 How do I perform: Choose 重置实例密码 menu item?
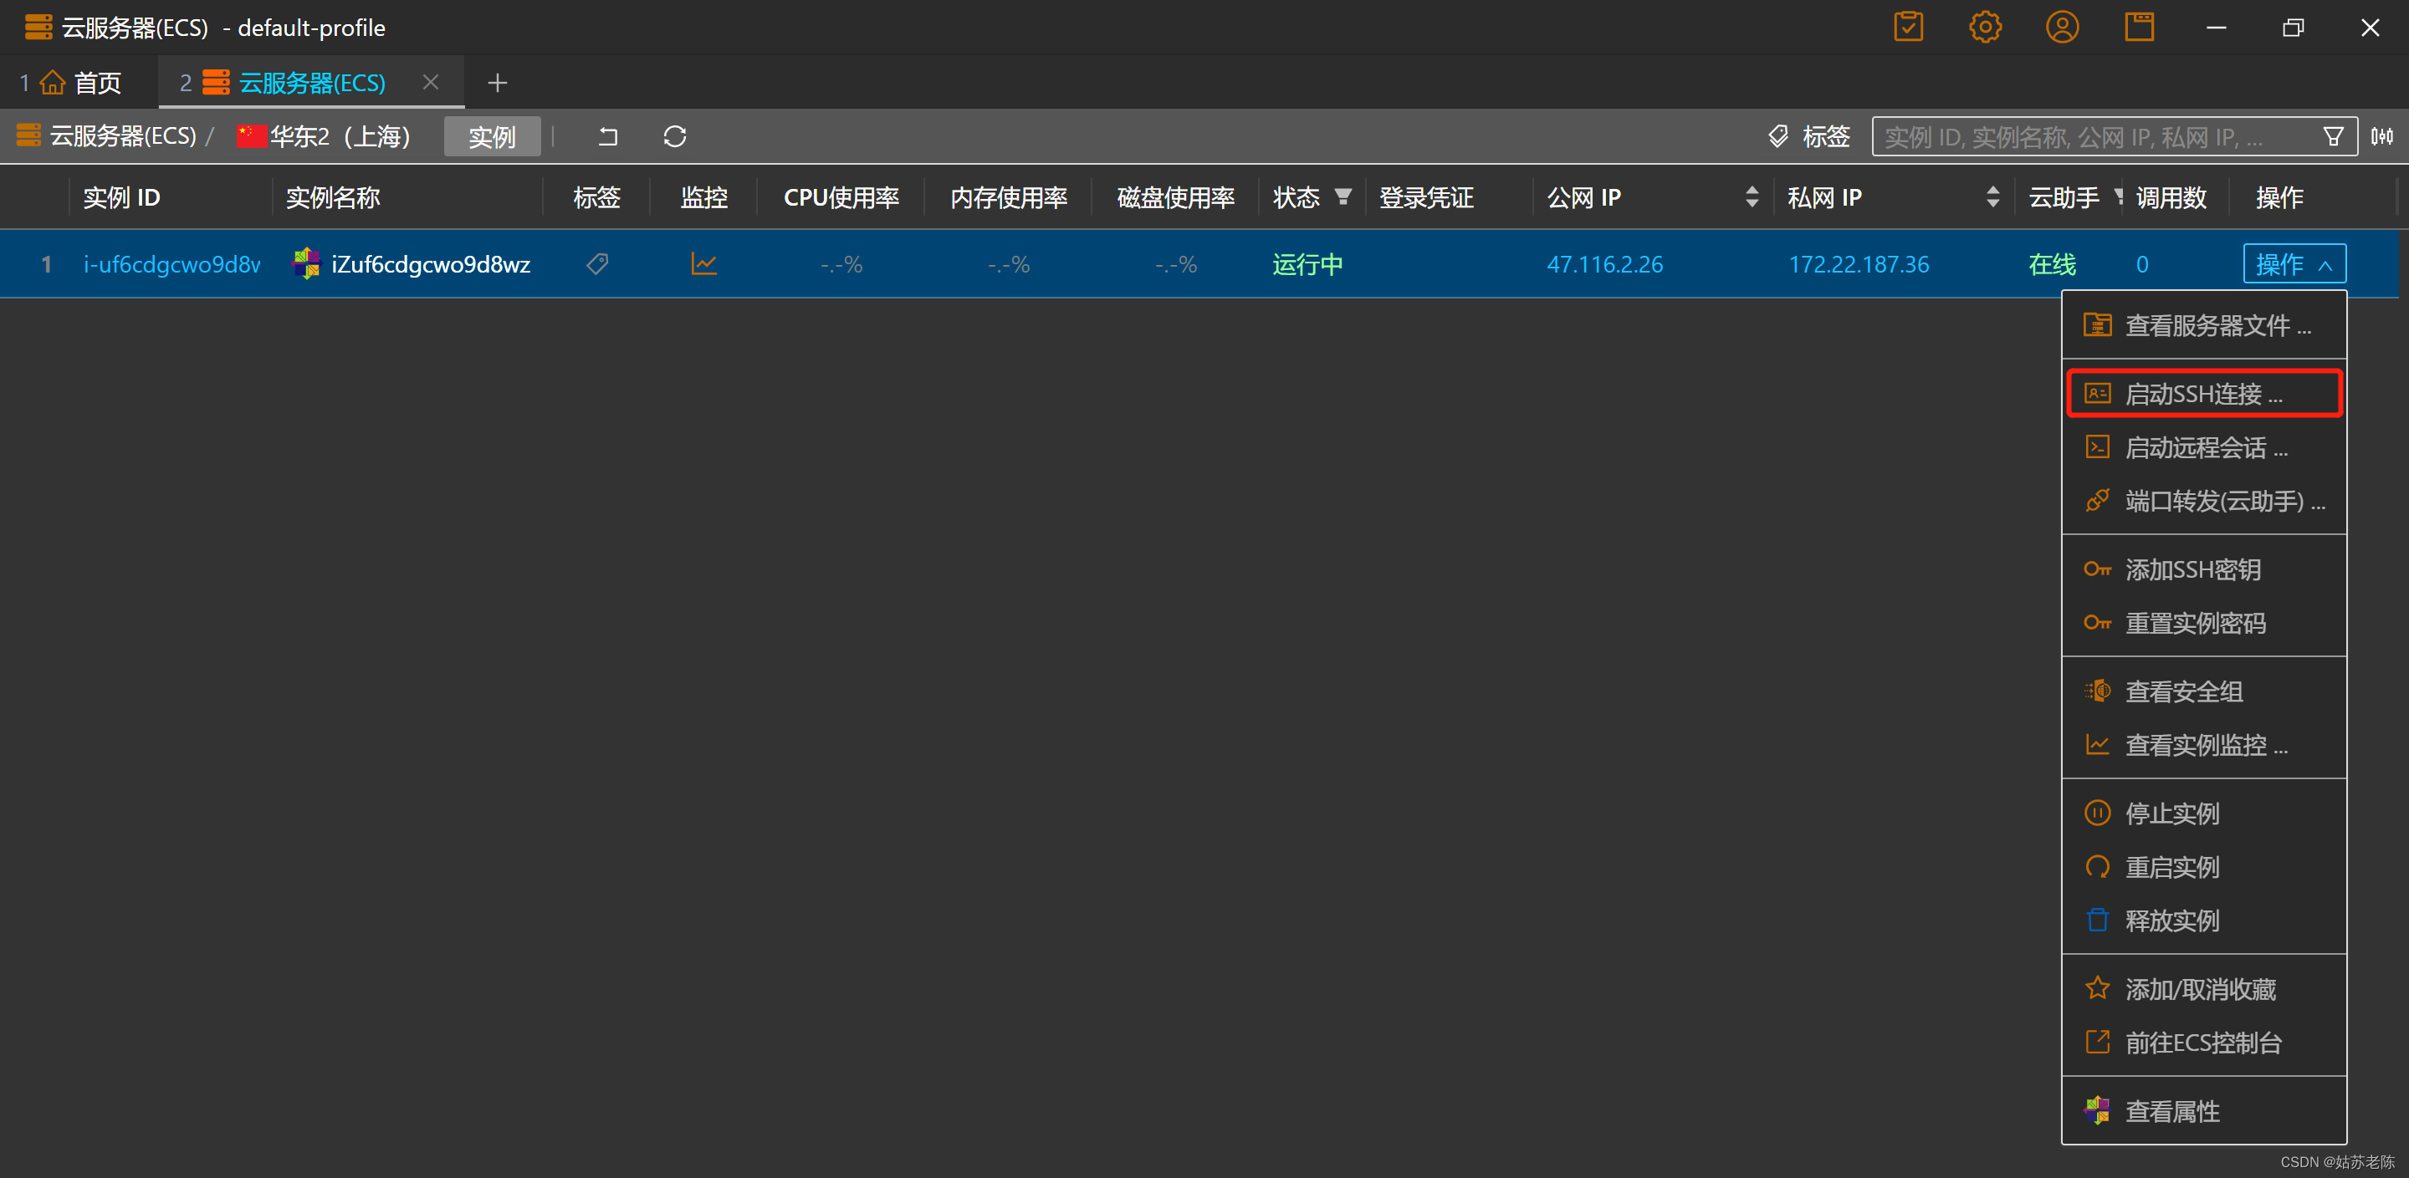pyautogui.click(x=2204, y=623)
